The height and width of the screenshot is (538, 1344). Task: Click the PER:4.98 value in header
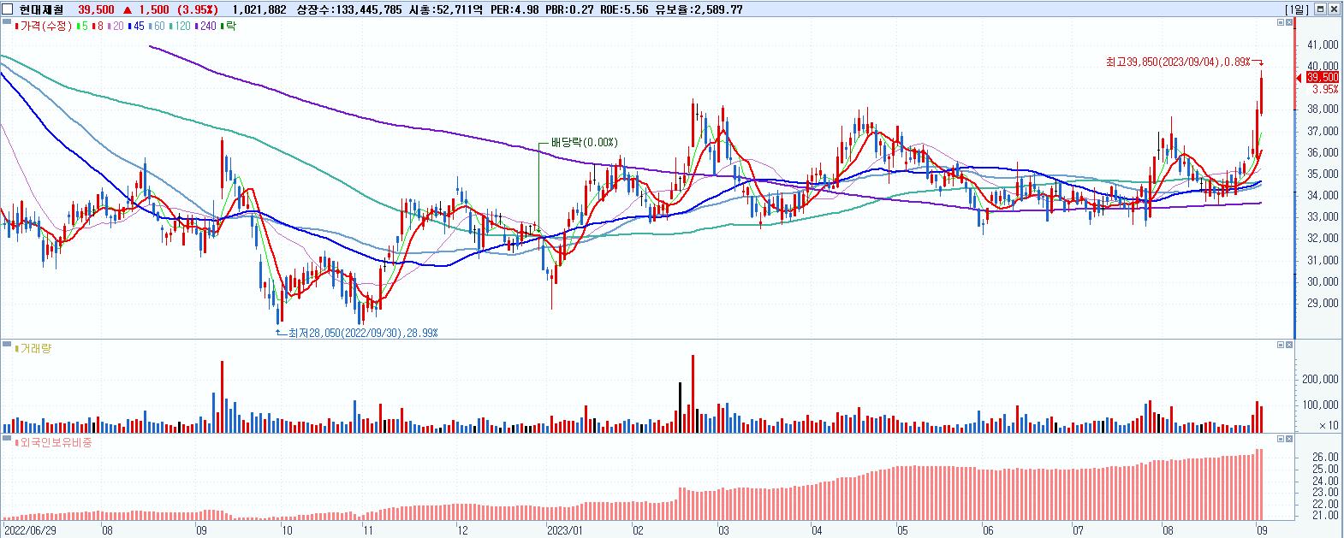click(x=514, y=9)
